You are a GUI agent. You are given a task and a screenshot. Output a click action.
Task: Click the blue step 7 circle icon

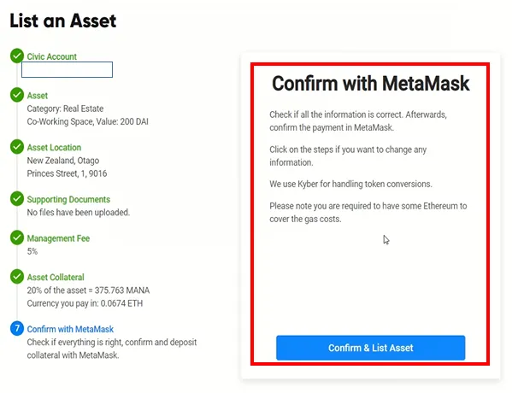(17, 328)
